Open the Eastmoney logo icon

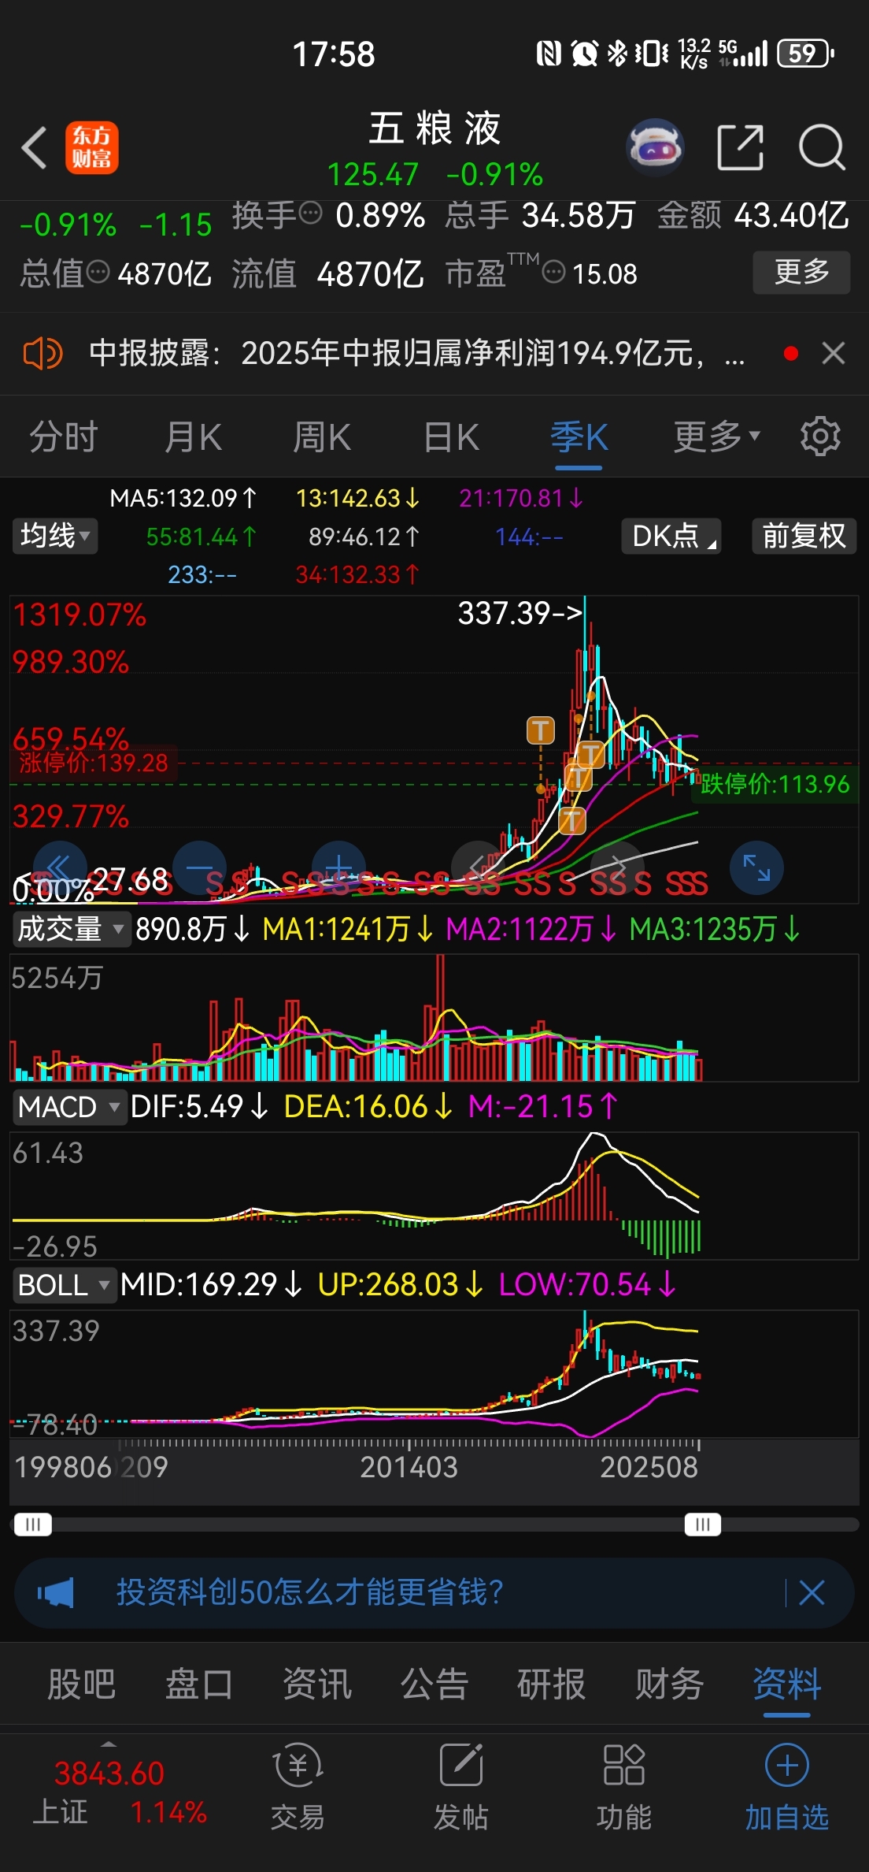91,147
